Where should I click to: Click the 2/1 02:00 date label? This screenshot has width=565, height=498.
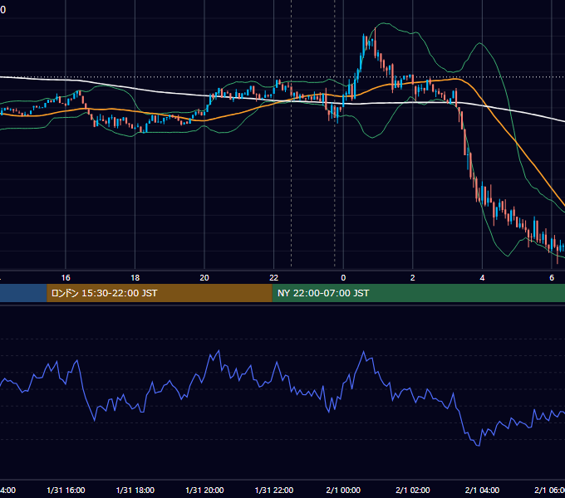413,490
